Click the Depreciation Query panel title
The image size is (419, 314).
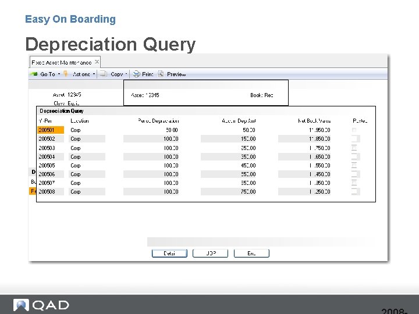coord(62,111)
